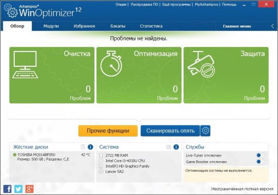The height and width of the screenshot is (195, 278).
Task: Click the security camera protection icon
Action: 201,64
